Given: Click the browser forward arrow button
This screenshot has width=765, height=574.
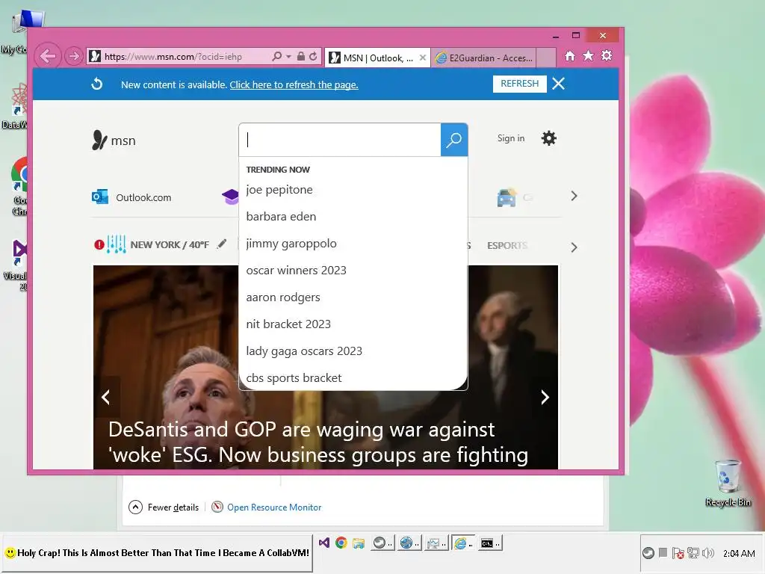Looking at the screenshot, I should pyautogui.click(x=74, y=57).
